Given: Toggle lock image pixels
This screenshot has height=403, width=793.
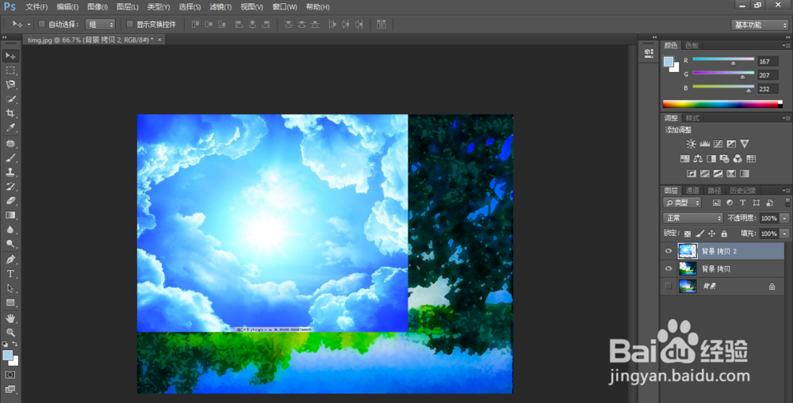Looking at the screenshot, I should [699, 234].
